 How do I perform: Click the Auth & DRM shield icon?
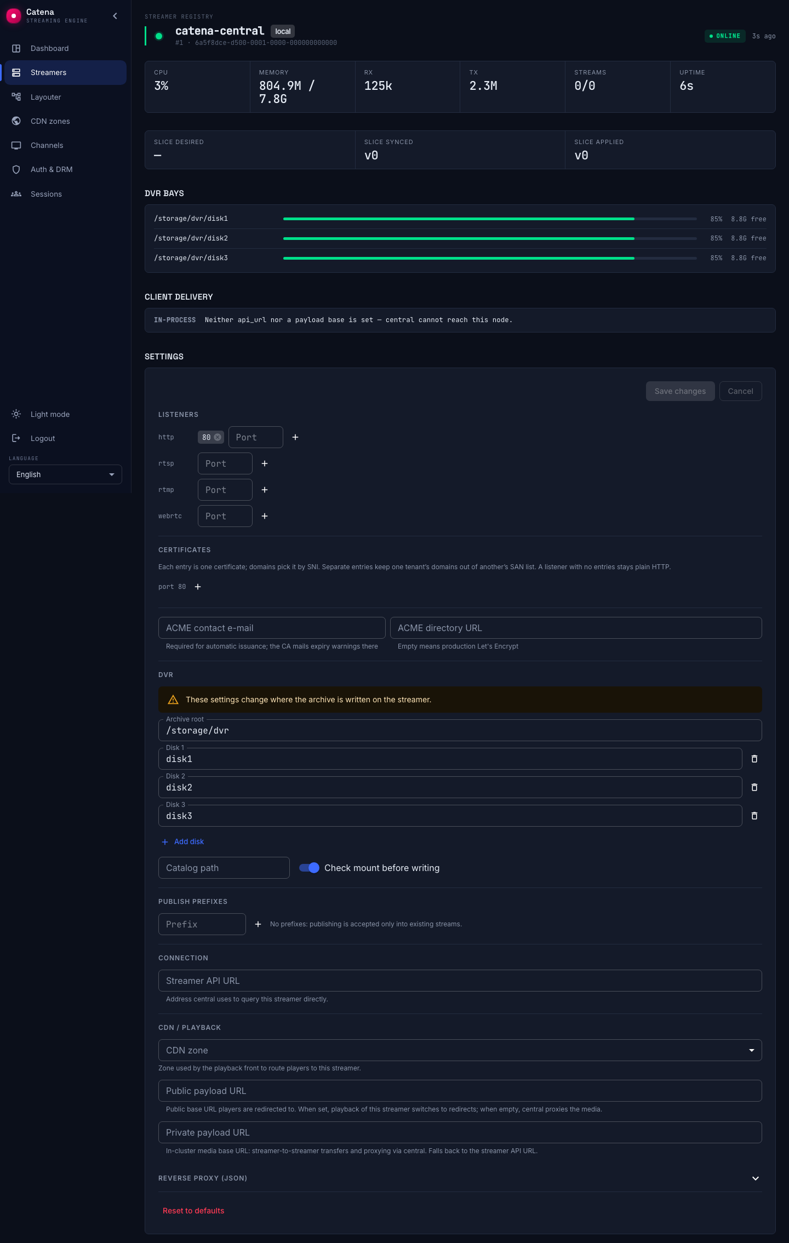pyautogui.click(x=16, y=169)
